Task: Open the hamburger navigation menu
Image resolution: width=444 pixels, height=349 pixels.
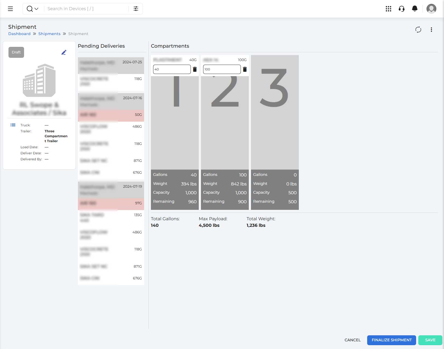Action: pyautogui.click(x=10, y=9)
